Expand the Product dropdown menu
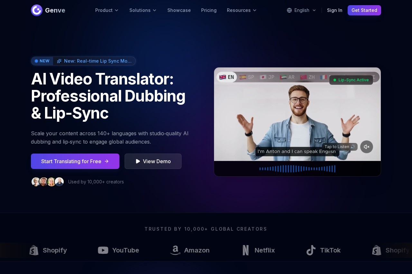 (107, 10)
